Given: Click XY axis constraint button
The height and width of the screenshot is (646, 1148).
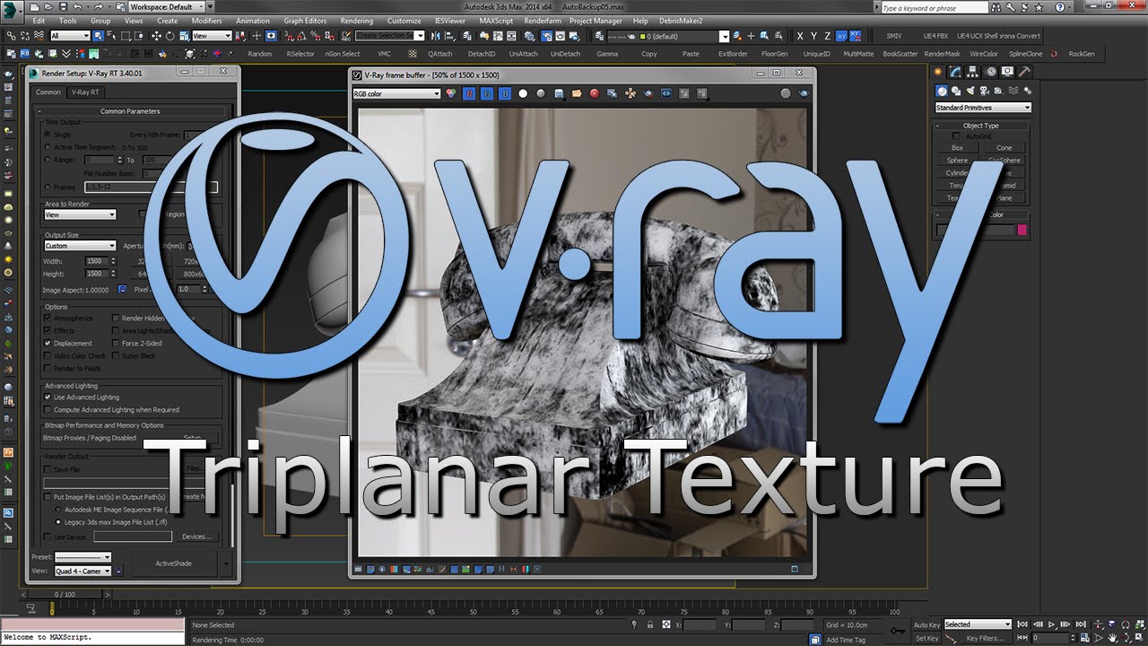Looking at the screenshot, I should pyautogui.click(x=841, y=36).
